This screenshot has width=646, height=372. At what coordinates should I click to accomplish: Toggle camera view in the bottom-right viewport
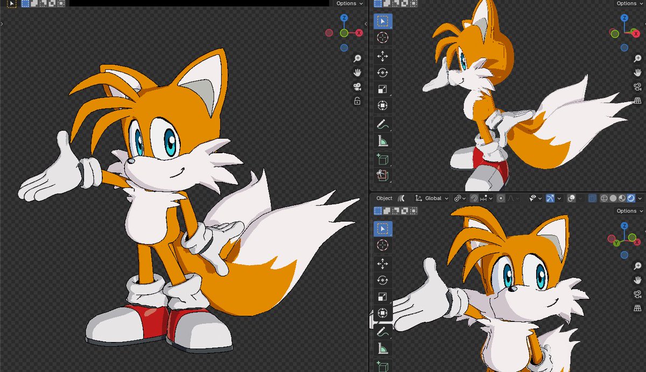[x=637, y=294]
